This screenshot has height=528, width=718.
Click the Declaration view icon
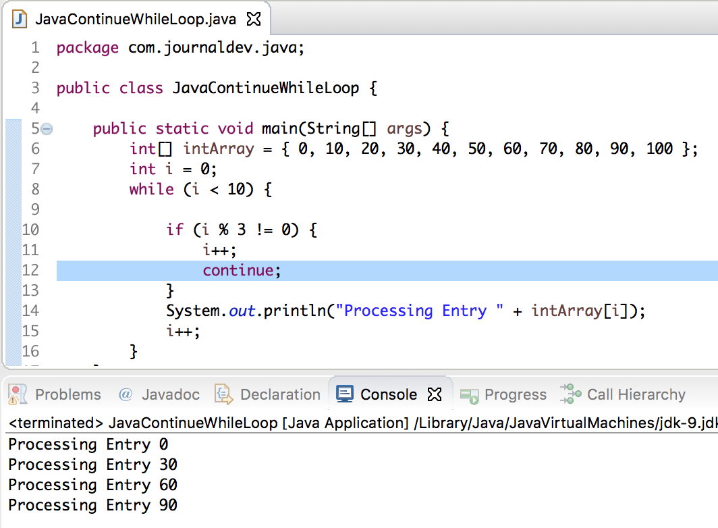[223, 394]
